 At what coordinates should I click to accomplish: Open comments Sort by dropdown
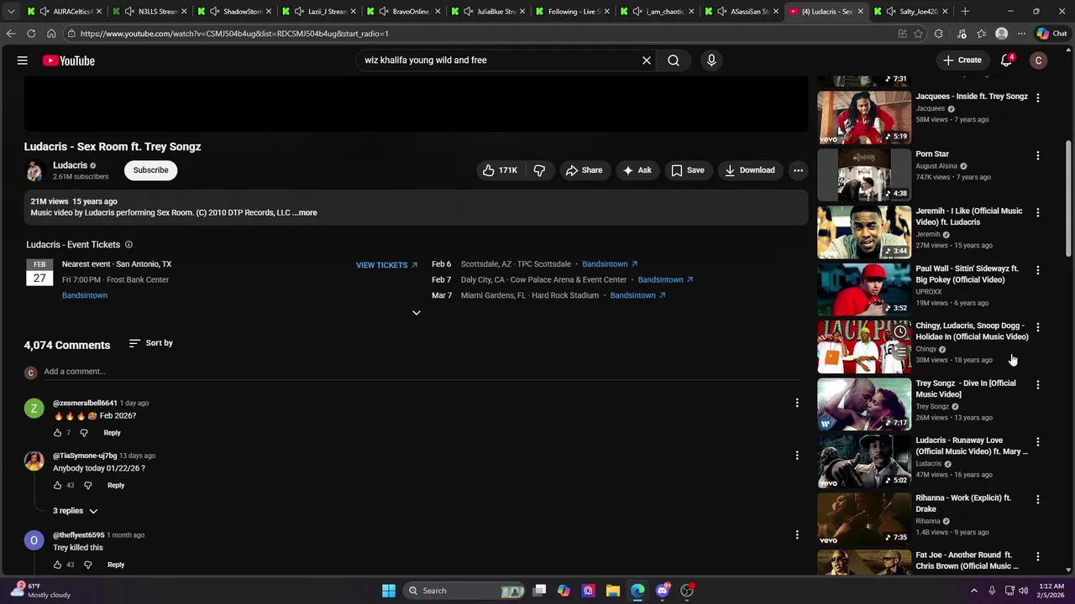tap(151, 343)
